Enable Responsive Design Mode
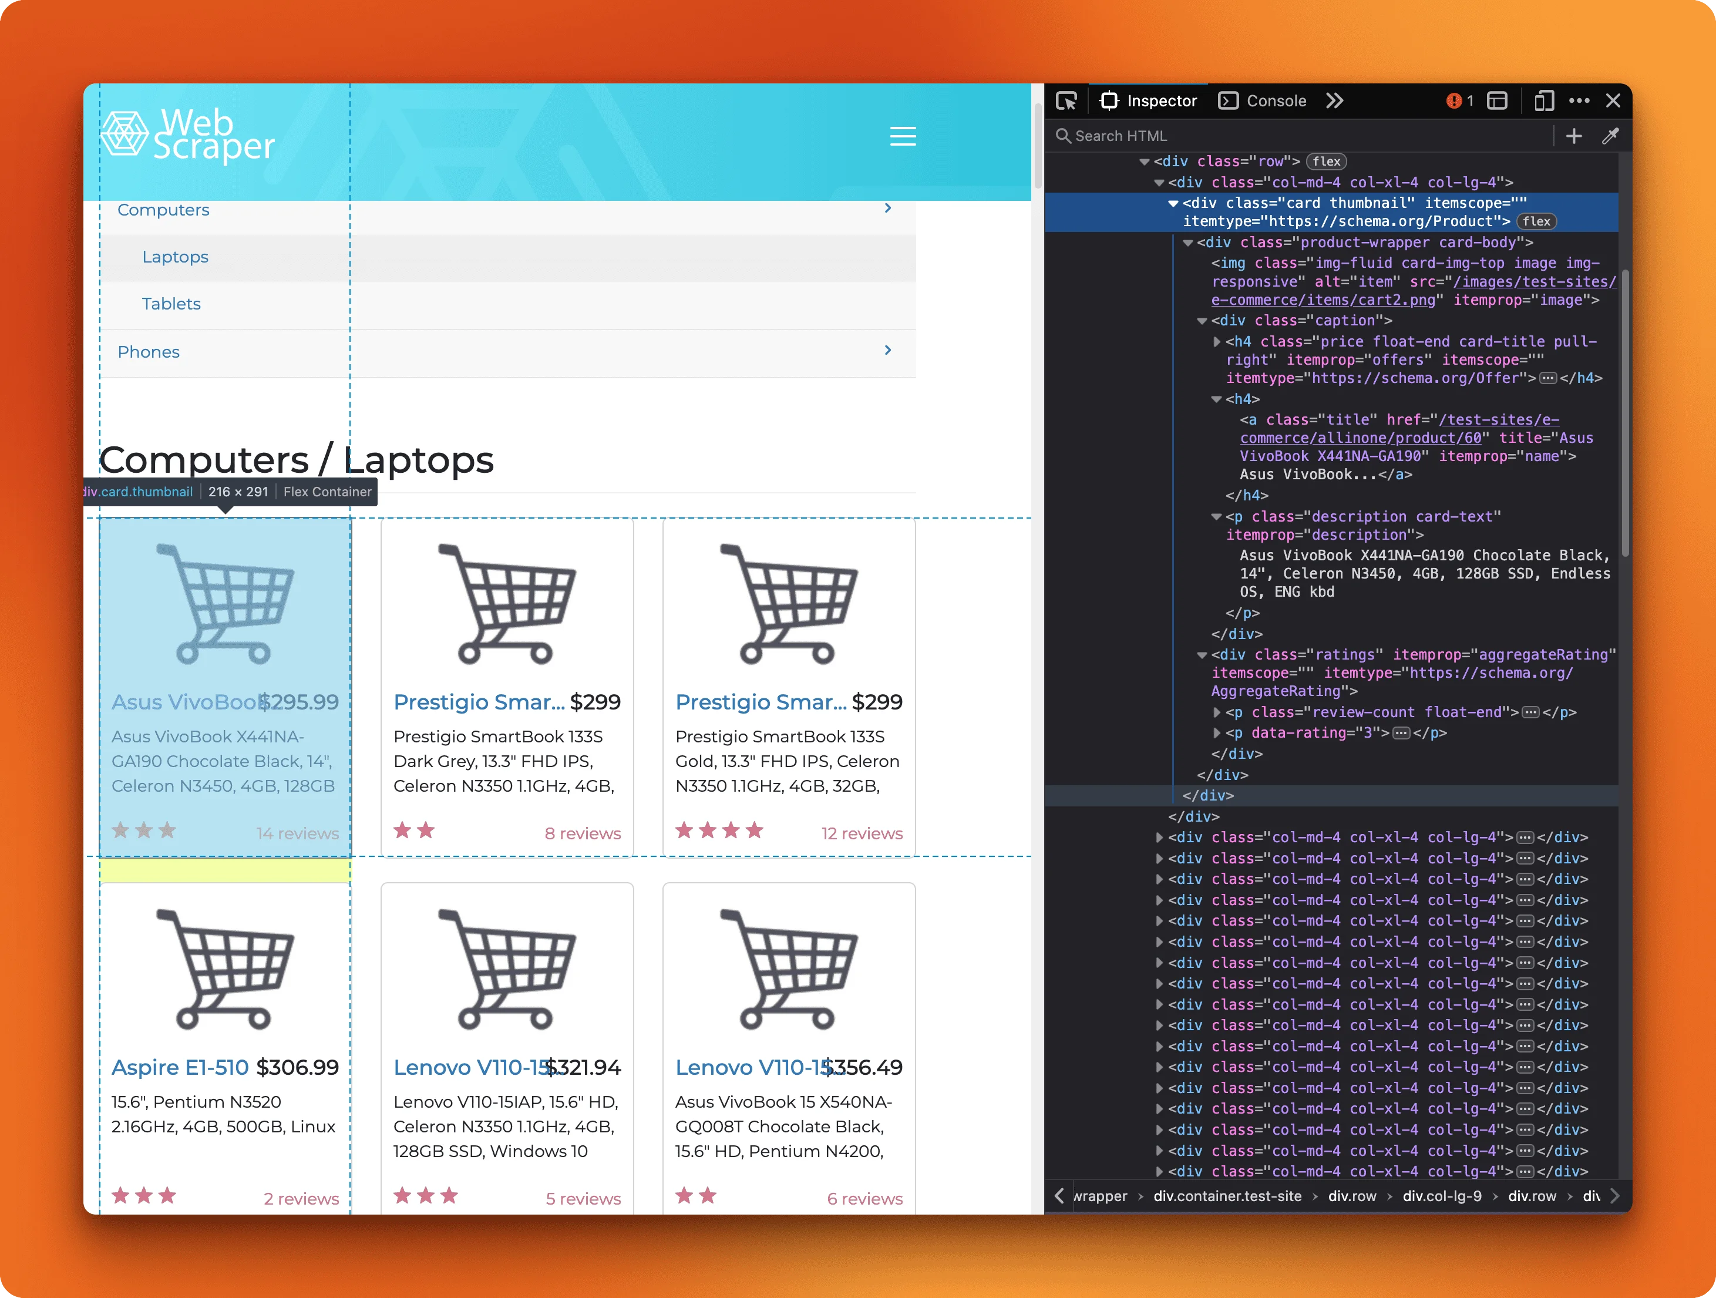Screen dimensions: 1716x1298 point(1543,101)
